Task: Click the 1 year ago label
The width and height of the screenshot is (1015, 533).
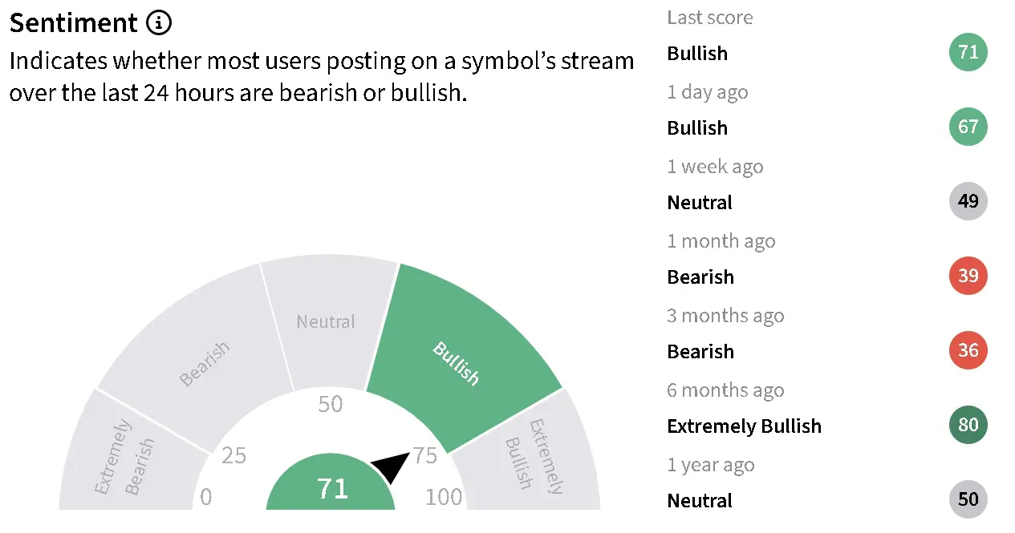Action: tap(710, 465)
